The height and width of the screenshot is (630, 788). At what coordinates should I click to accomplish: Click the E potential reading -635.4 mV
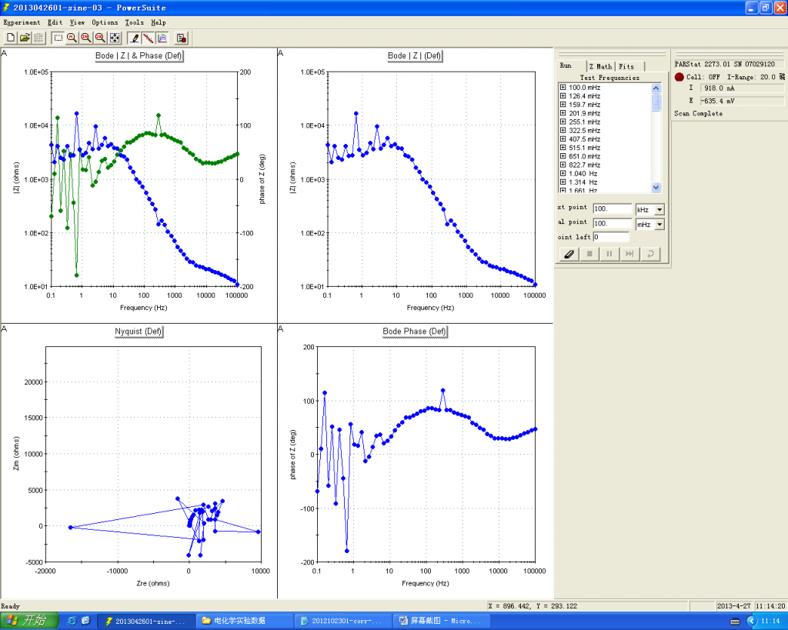coord(742,101)
